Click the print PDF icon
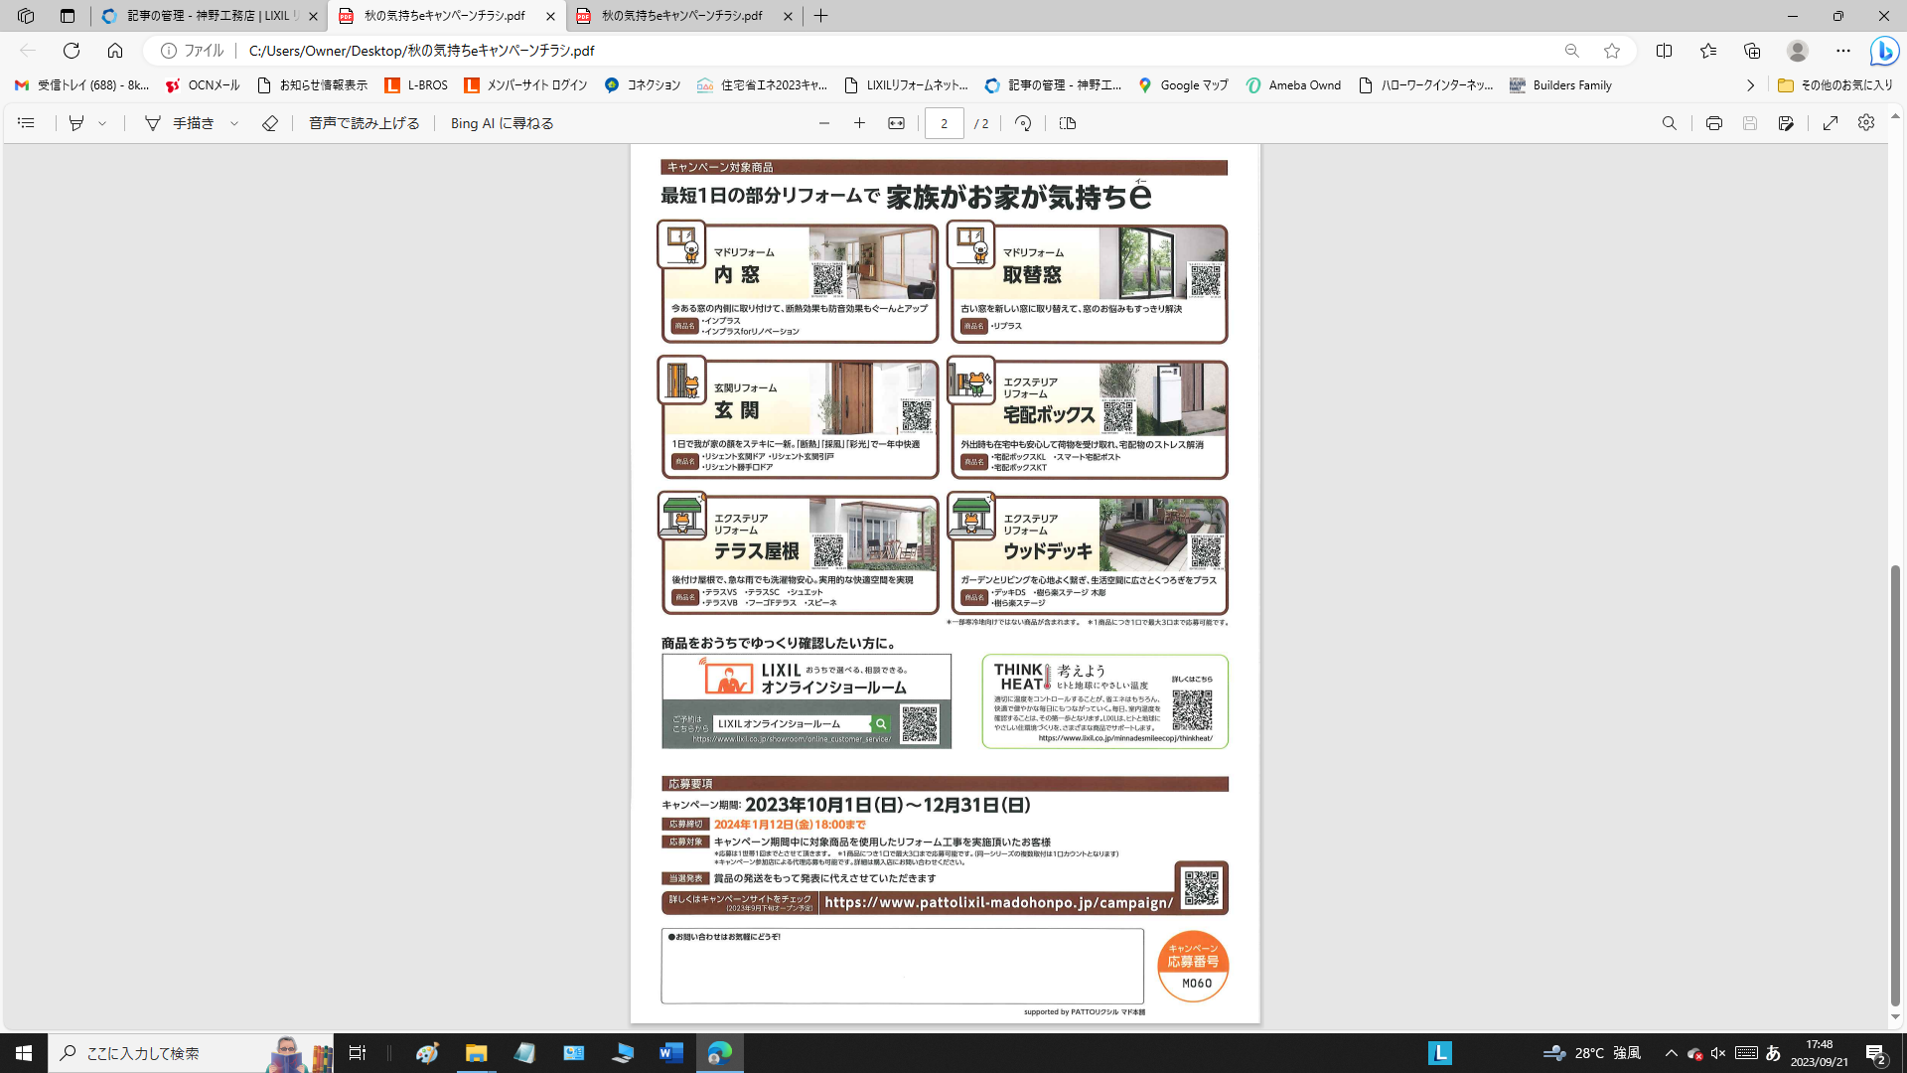The height and width of the screenshot is (1073, 1907). click(x=1713, y=123)
